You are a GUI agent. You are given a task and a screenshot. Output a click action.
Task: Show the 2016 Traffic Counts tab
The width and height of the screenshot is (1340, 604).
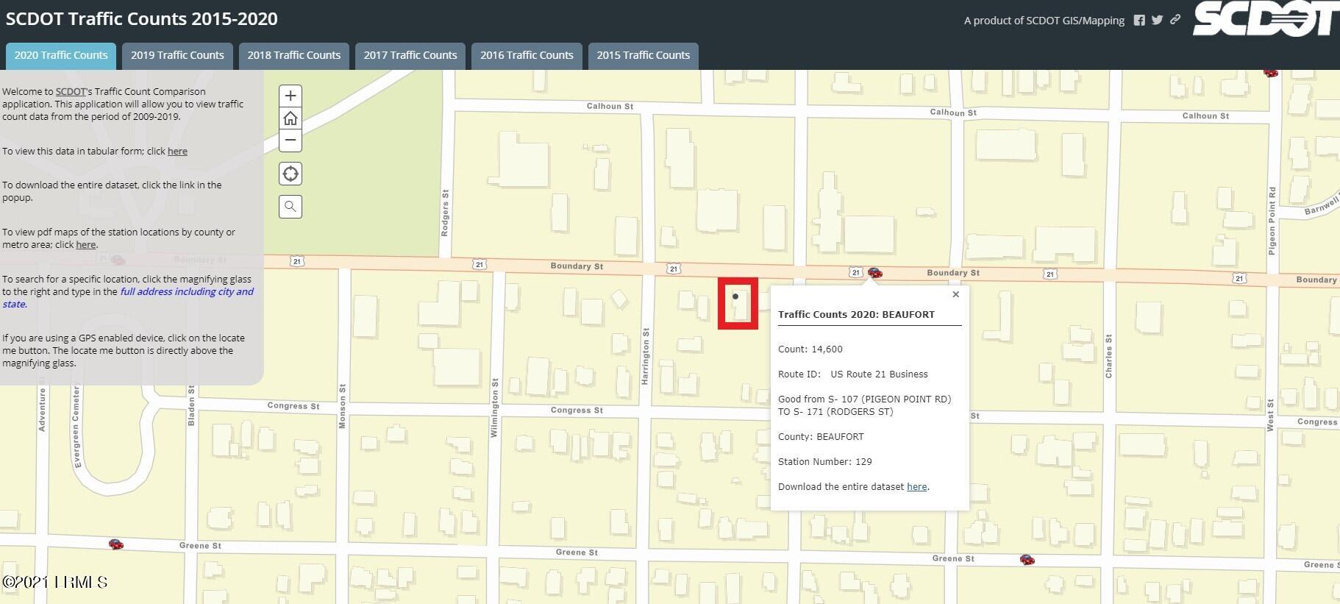[x=527, y=56]
